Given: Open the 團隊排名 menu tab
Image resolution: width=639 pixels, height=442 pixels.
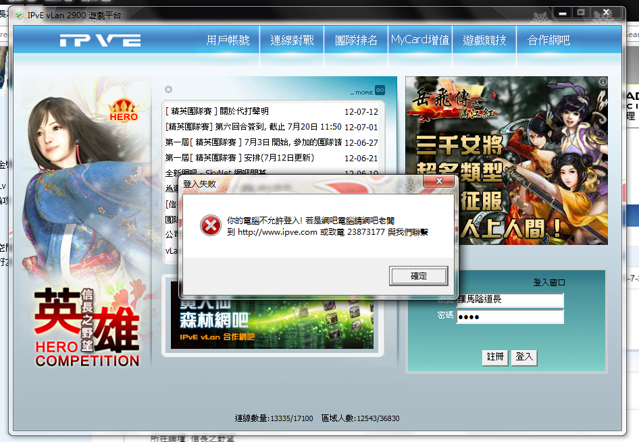Looking at the screenshot, I should (x=356, y=40).
